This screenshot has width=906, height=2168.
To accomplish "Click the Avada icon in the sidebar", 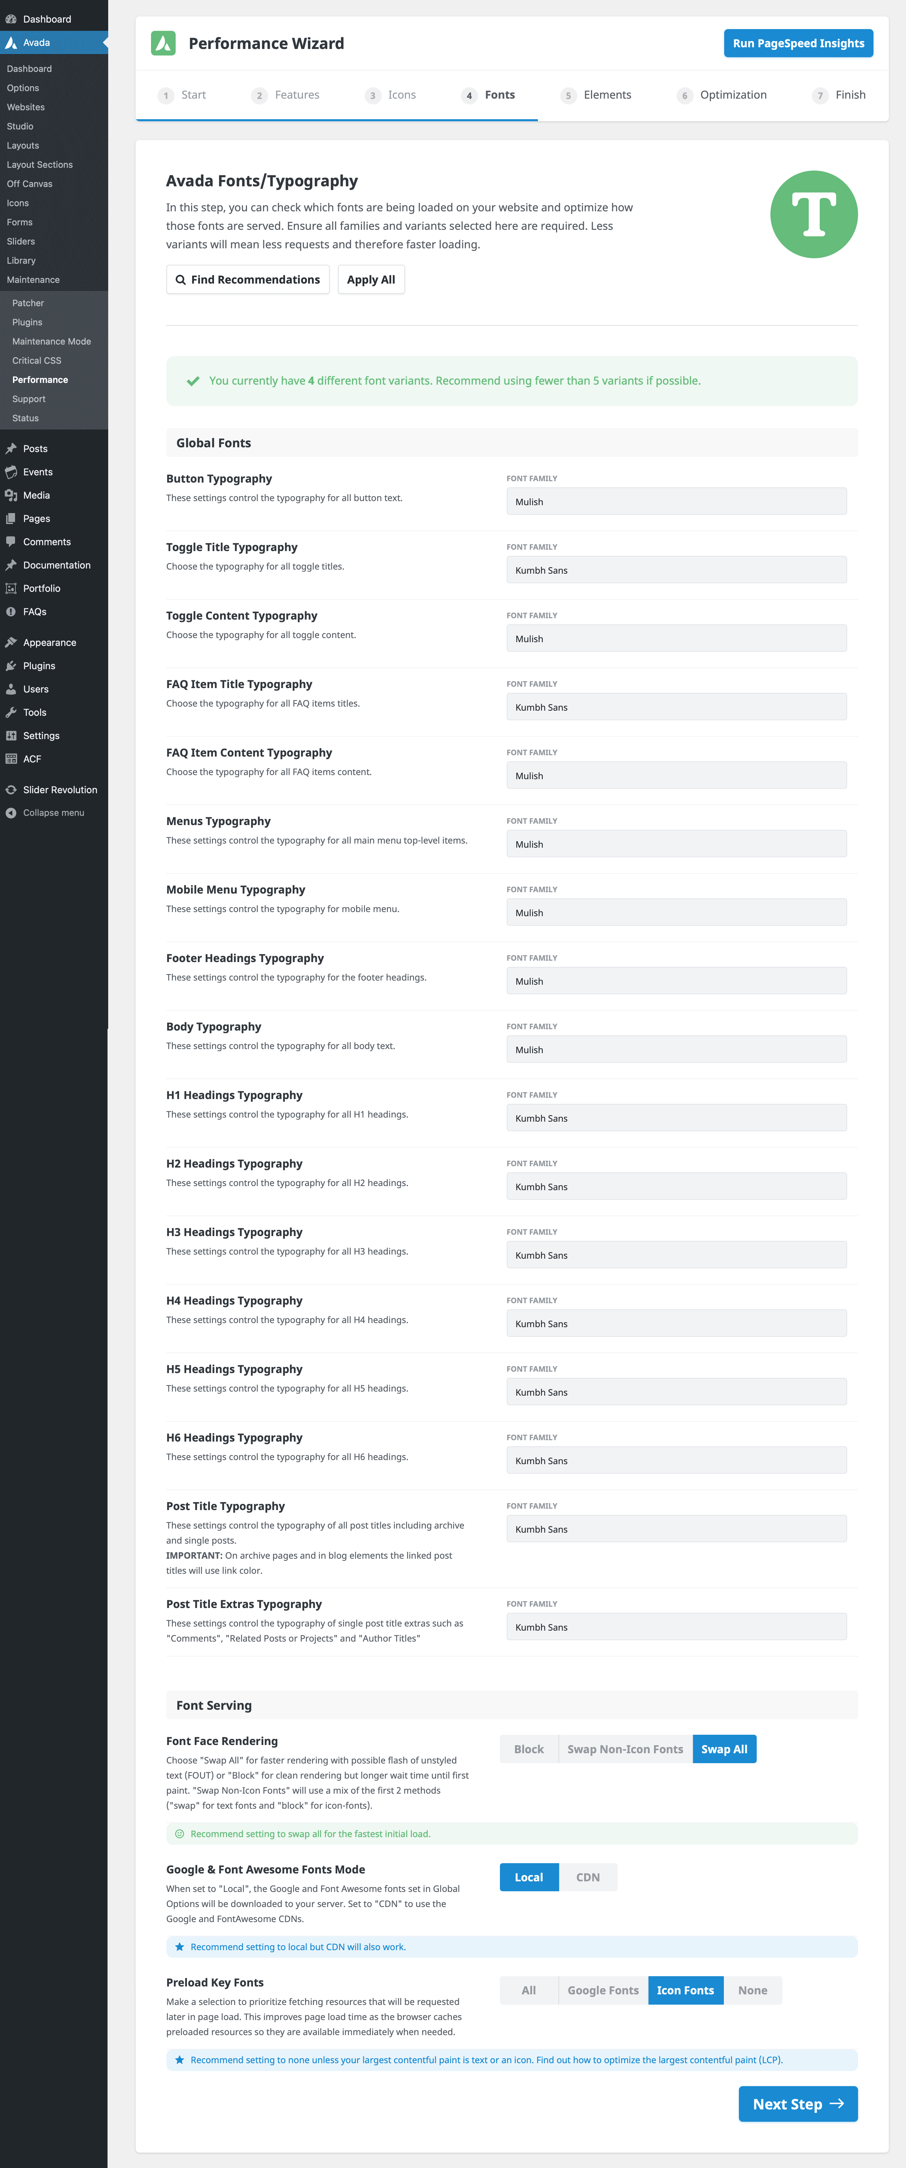I will (11, 42).
